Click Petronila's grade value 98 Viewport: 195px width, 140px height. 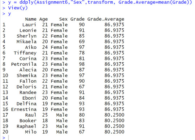(x=82, y=64)
